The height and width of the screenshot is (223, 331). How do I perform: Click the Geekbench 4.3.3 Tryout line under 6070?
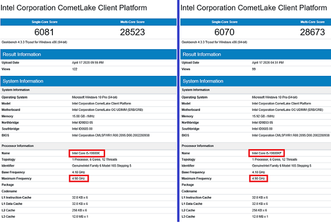[214, 42]
